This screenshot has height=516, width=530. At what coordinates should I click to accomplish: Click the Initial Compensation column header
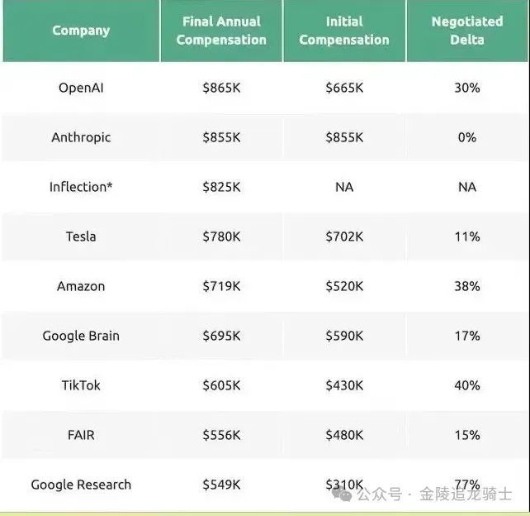coord(344,31)
